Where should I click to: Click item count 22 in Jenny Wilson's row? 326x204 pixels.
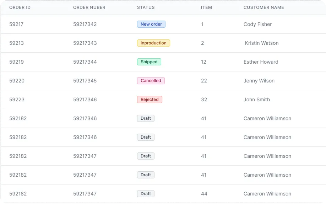coord(204,81)
